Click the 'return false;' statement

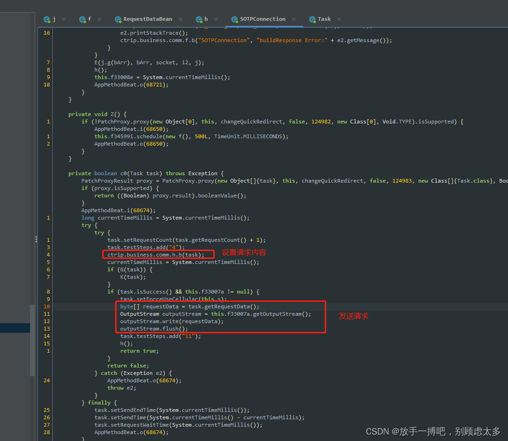pyautogui.click(x=128, y=366)
